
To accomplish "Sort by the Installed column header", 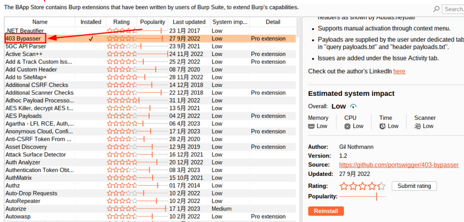I will click(x=91, y=22).
